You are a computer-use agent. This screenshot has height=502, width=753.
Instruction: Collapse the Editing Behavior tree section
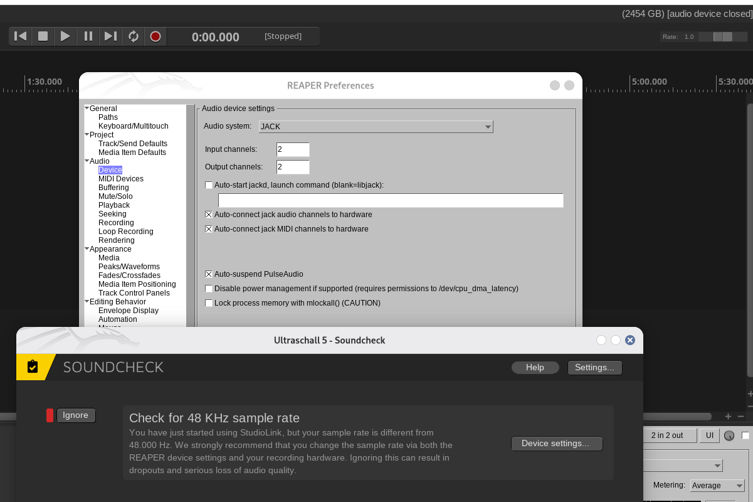tap(87, 302)
